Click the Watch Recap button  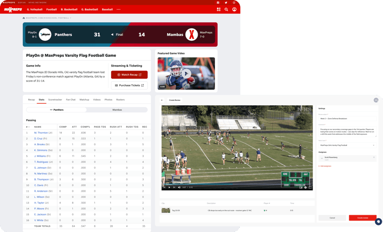[x=129, y=75]
